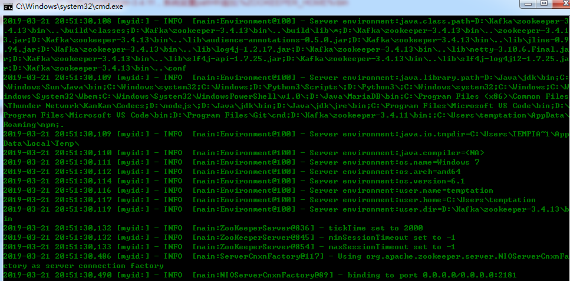The width and height of the screenshot is (570, 281).
Task: Click the [main:NIOServerCnxnFactory@89] source tag
Action: coord(262,275)
